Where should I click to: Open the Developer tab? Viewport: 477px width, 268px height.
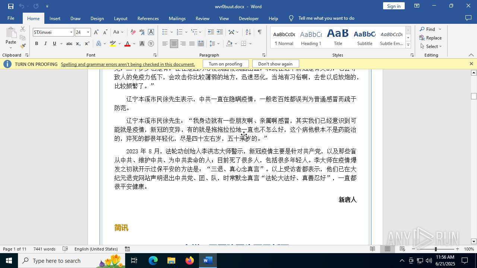pyautogui.click(x=249, y=18)
